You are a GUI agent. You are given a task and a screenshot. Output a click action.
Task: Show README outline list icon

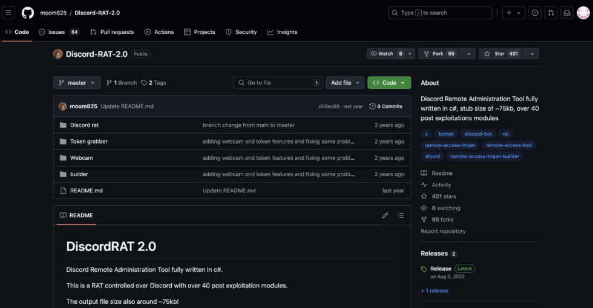coord(401,215)
